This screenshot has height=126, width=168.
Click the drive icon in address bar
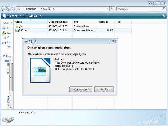pyautogui.click(x=18, y=9)
